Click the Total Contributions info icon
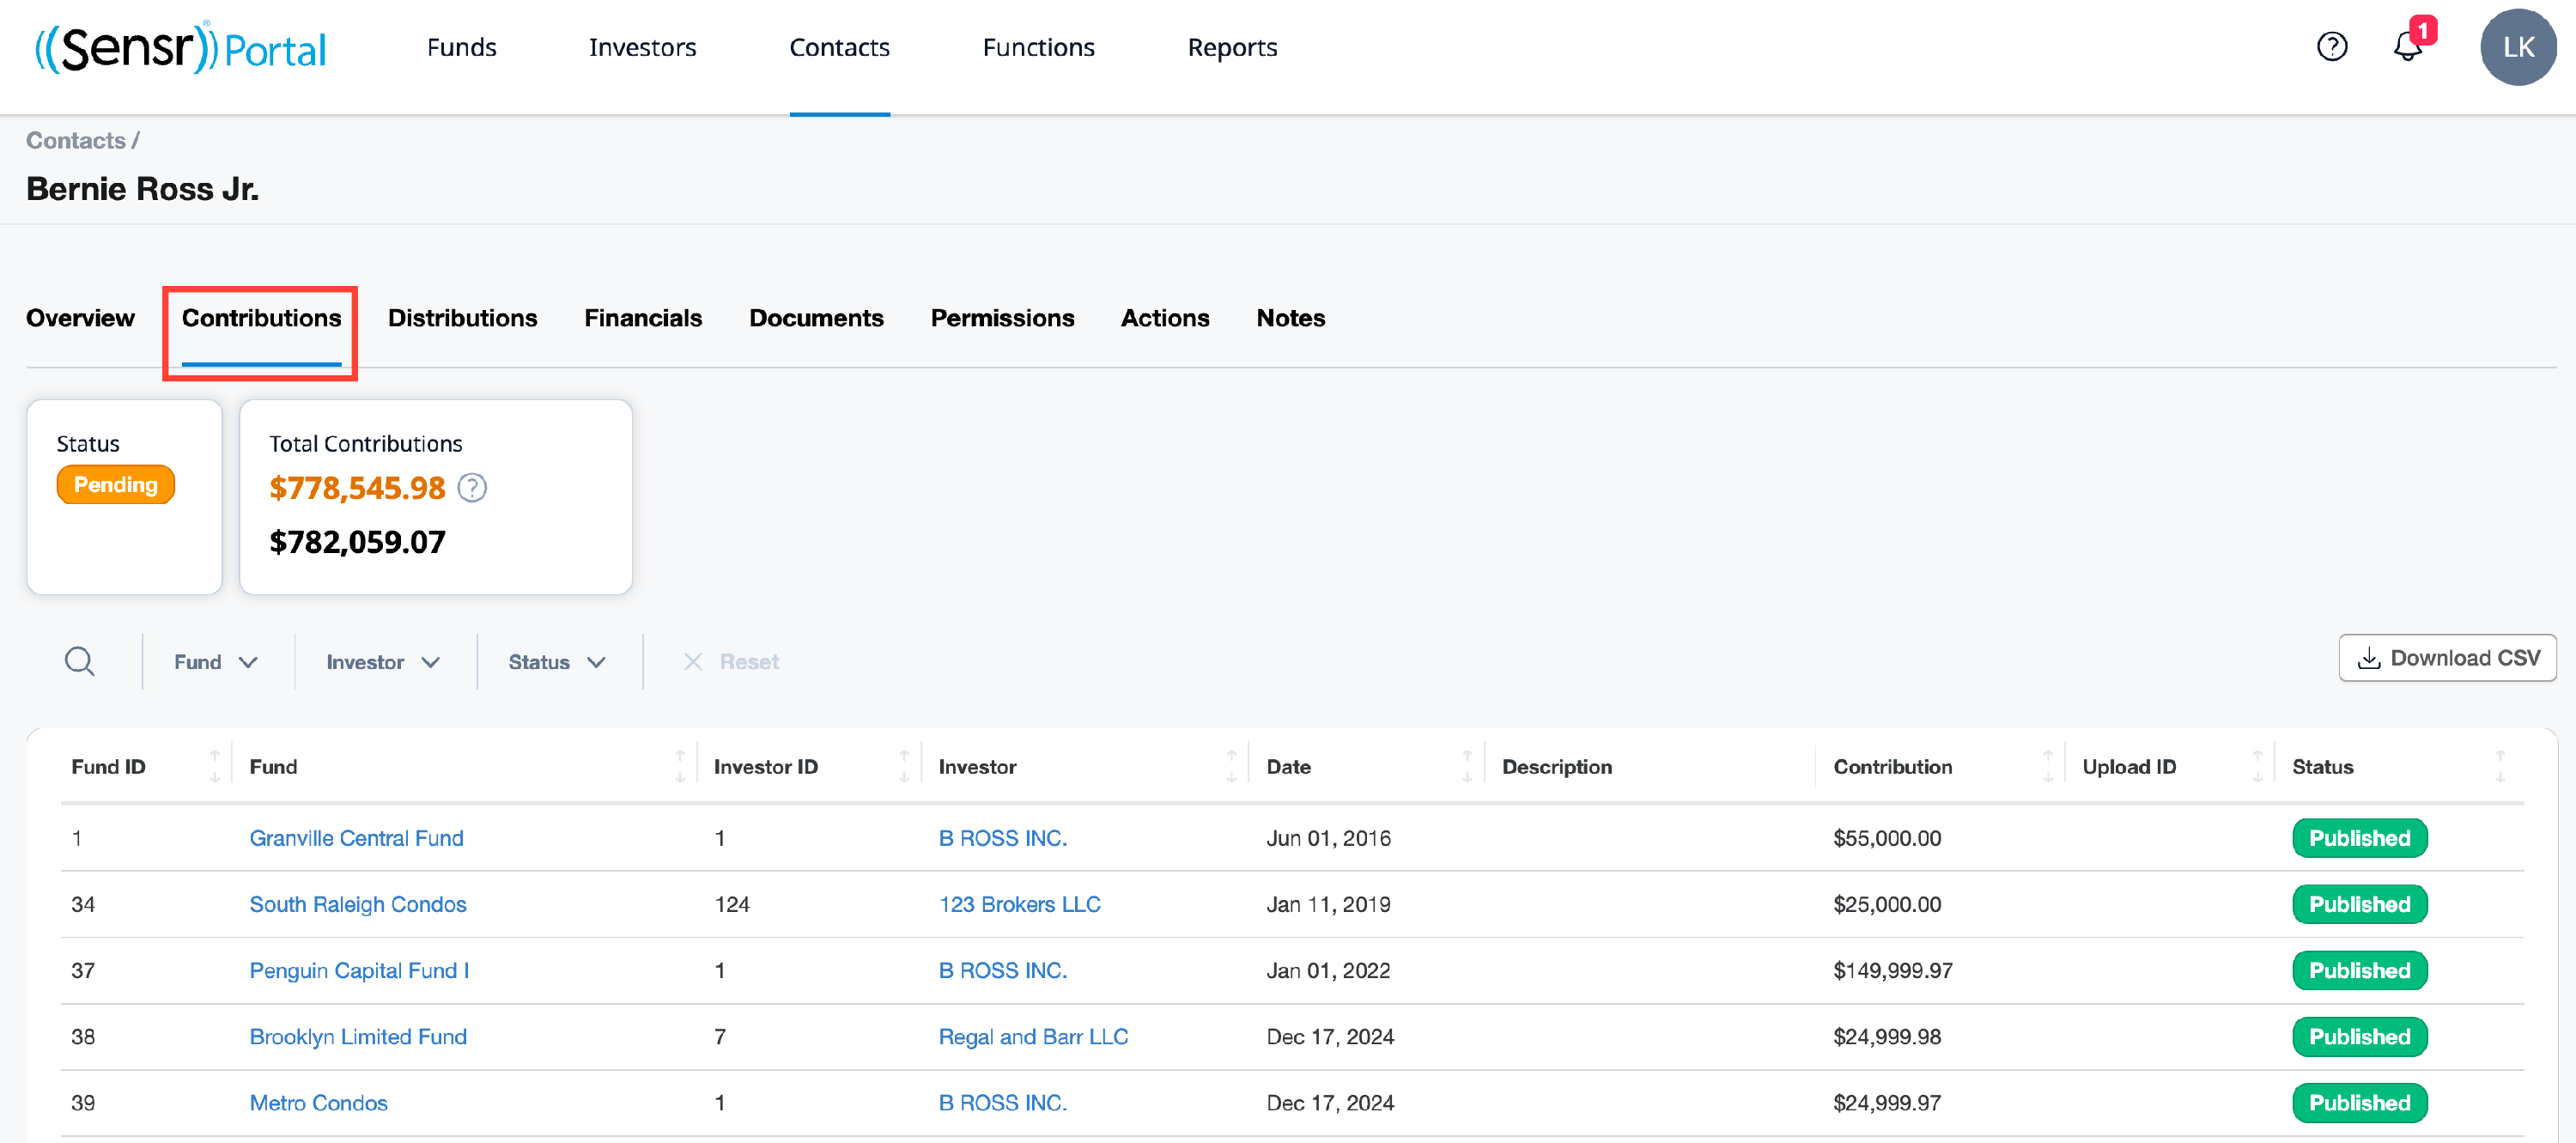 click(472, 488)
